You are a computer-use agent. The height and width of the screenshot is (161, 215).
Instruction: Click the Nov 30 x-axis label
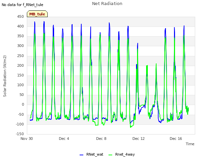point(27,139)
